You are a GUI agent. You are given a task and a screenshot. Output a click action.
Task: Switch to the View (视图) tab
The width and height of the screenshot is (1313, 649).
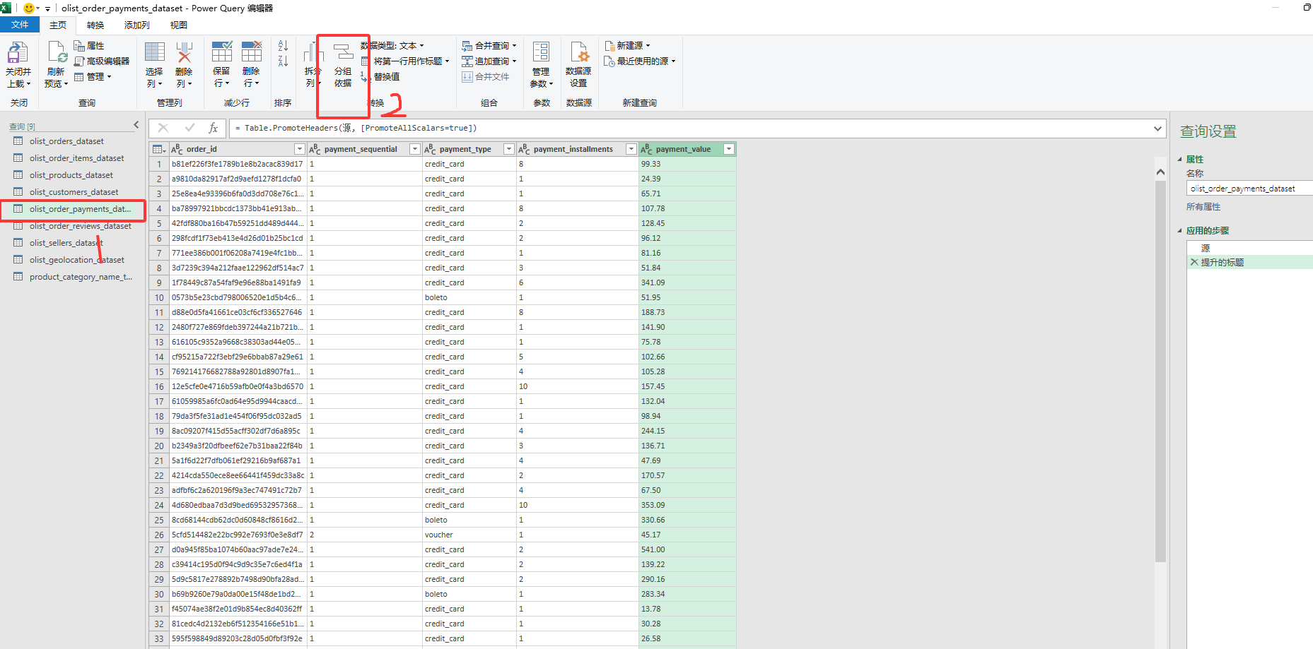pyautogui.click(x=179, y=25)
